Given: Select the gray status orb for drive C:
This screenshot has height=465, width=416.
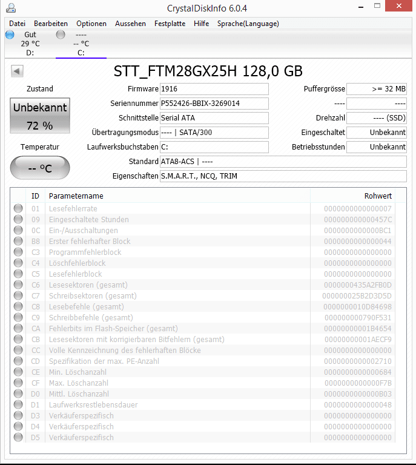Looking at the screenshot, I should pyautogui.click(x=61, y=35).
